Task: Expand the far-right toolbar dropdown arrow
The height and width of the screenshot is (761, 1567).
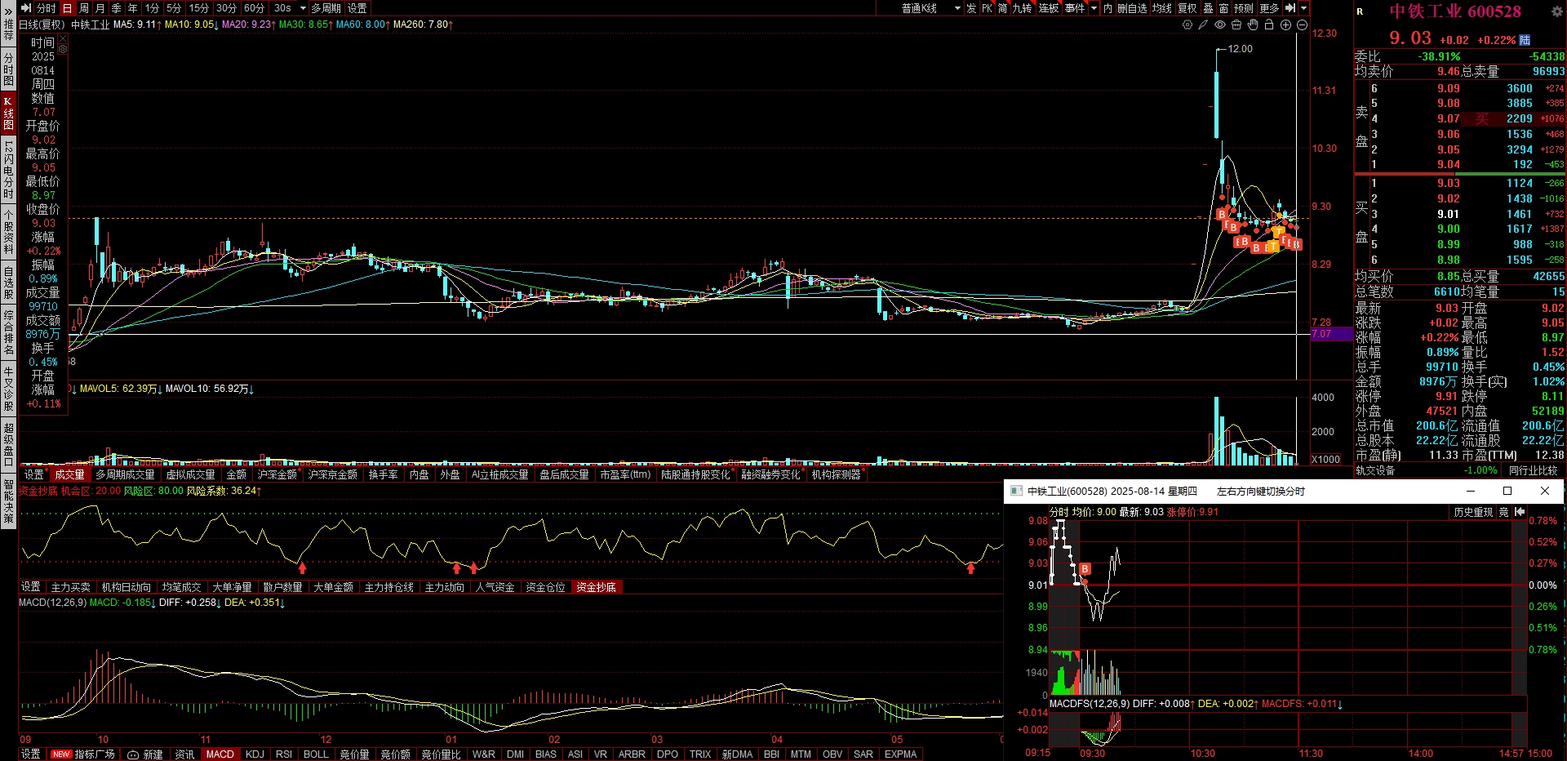Action: pos(1303,8)
